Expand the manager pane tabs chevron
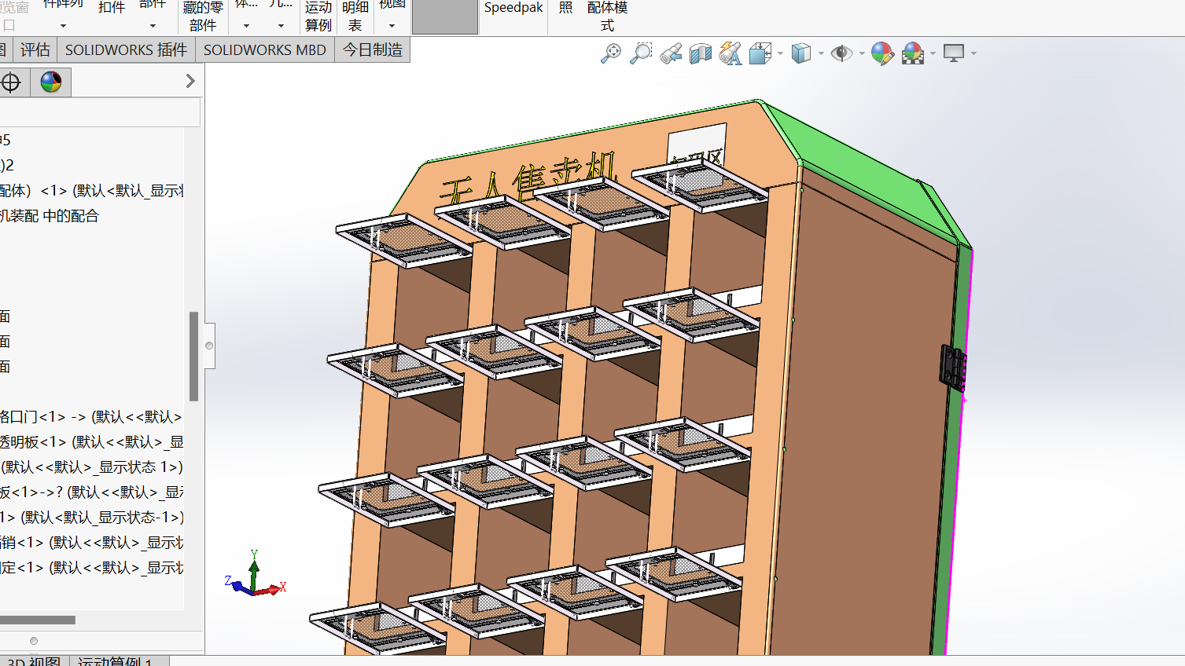Viewport: 1185px width, 666px height. click(x=190, y=81)
